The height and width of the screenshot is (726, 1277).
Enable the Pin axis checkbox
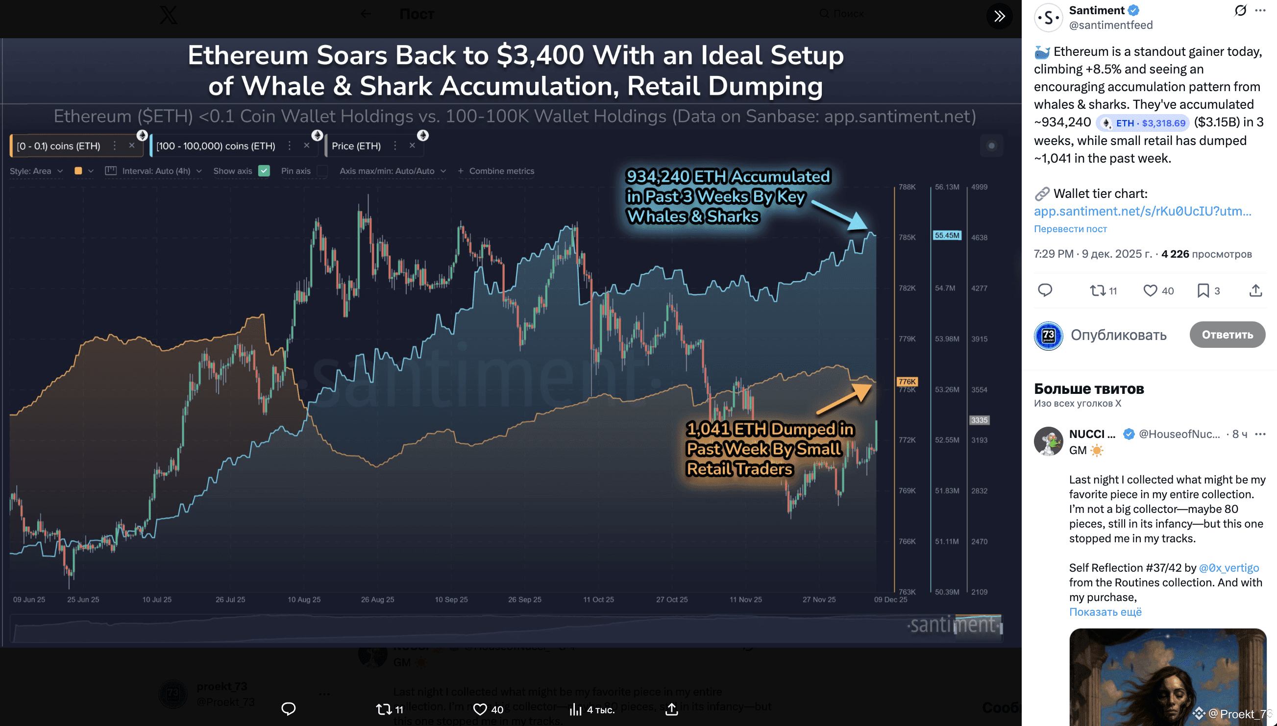click(322, 171)
